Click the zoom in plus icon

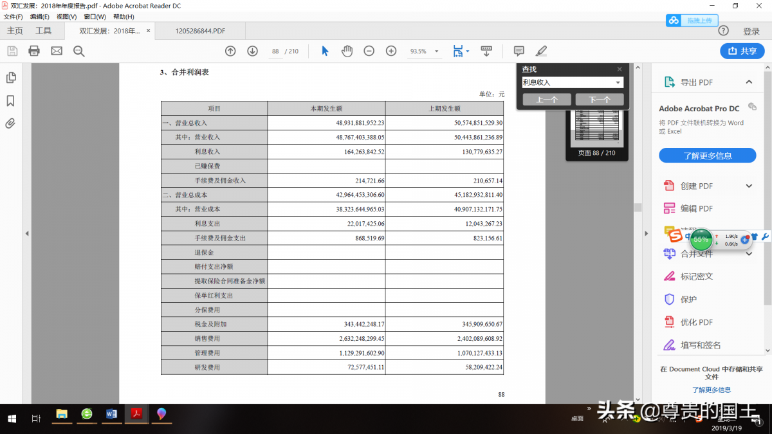pyautogui.click(x=391, y=51)
